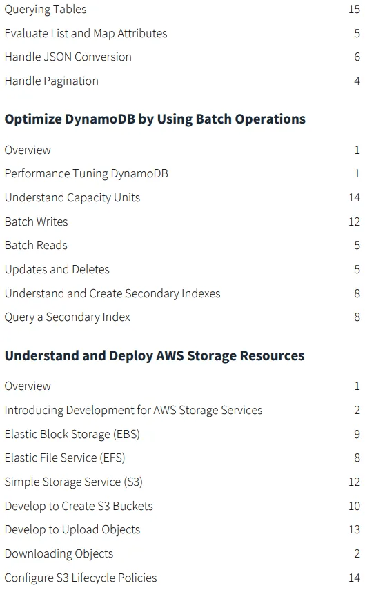This screenshot has width=365, height=590.
Task: Open Understand and Create Secondary Indexes
Action: coord(112,293)
